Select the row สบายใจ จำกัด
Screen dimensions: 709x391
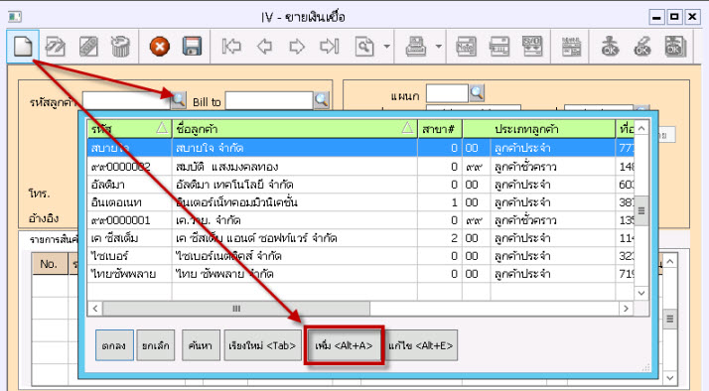[360, 148]
